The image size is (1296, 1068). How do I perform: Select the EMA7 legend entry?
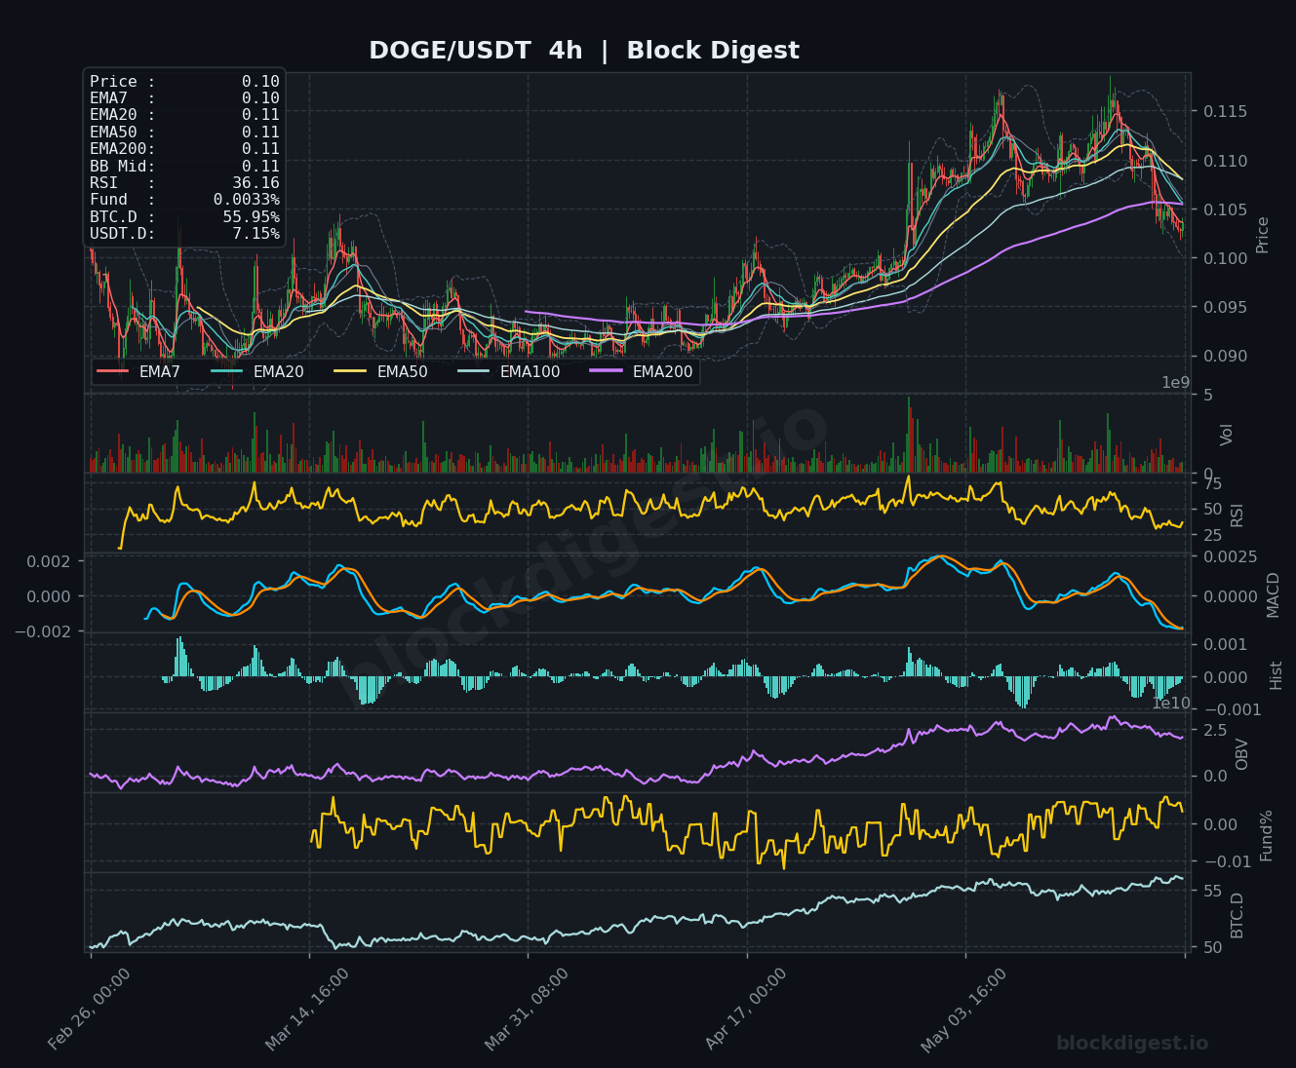coord(139,371)
